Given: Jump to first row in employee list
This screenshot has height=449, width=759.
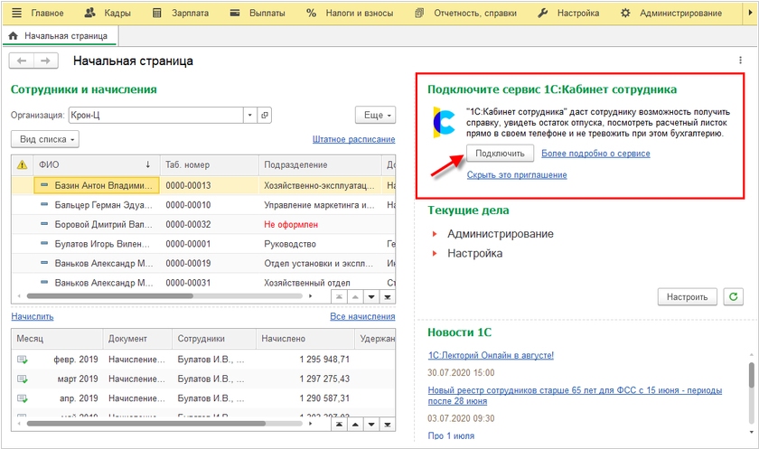Looking at the screenshot, I should point(340,296).
